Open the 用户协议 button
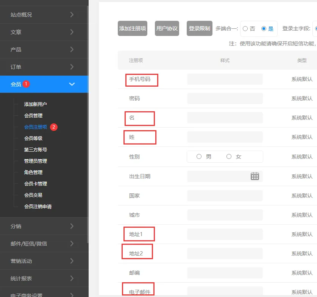This screenshot has width=317, height=297. pos(167,28)
